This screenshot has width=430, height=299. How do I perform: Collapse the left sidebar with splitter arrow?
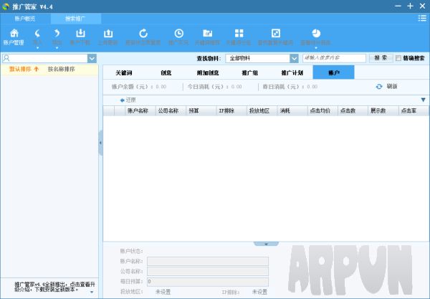pyautogui.click(x=100, y=143)
